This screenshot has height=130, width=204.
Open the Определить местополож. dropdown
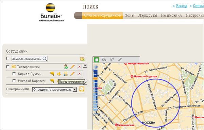(75, 90)
